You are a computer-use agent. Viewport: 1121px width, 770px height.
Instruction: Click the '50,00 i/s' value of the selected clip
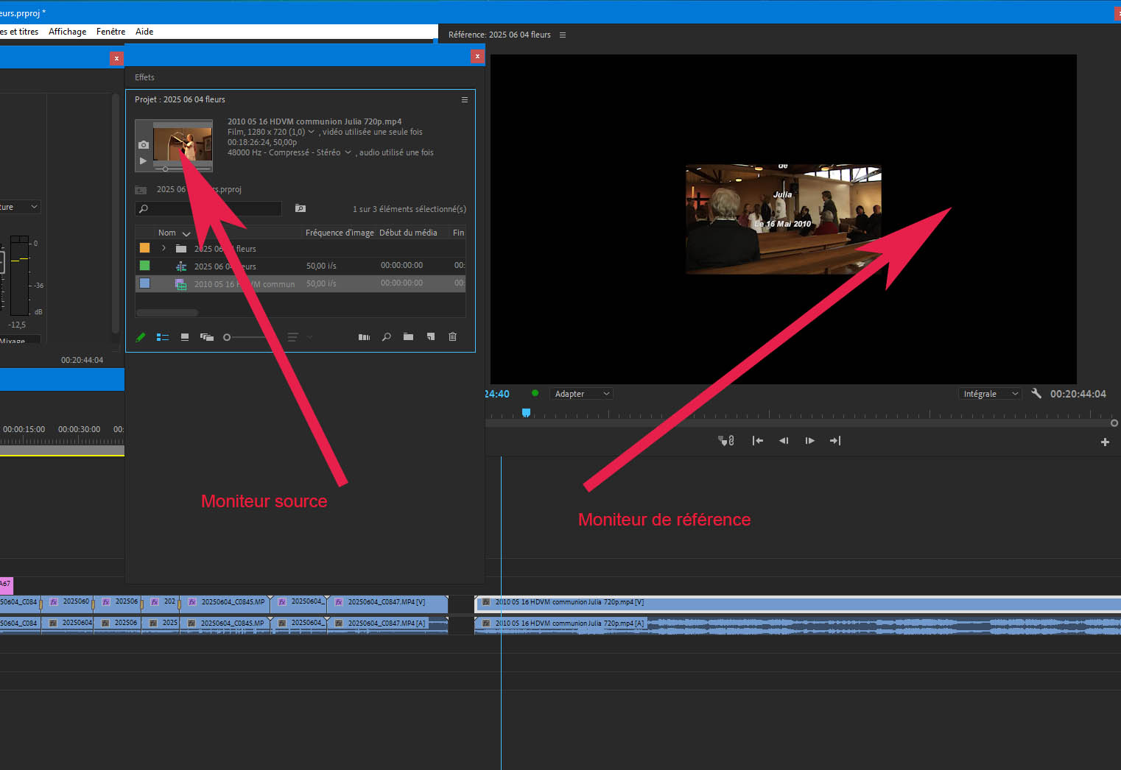321,283
